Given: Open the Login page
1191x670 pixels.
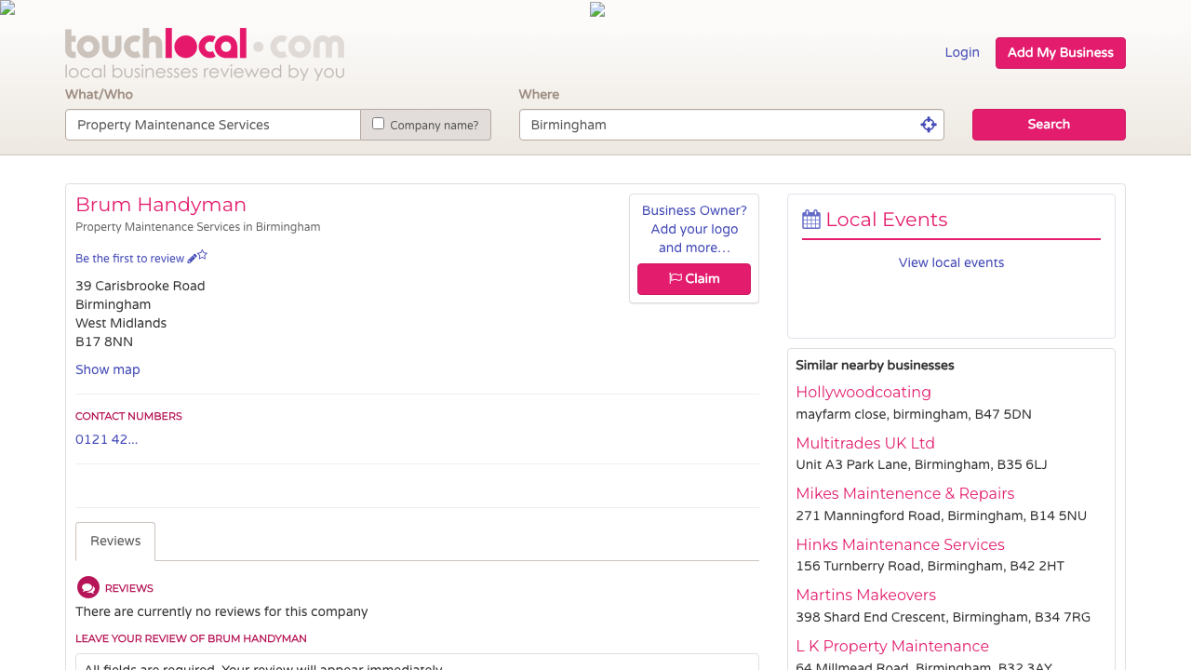Looking at the screenshot, I should pos(962,52).
